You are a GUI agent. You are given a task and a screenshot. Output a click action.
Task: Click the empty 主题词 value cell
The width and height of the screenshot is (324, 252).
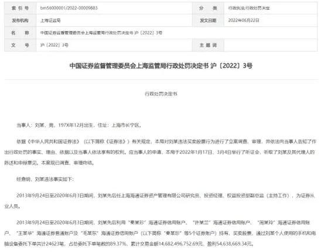271,45
